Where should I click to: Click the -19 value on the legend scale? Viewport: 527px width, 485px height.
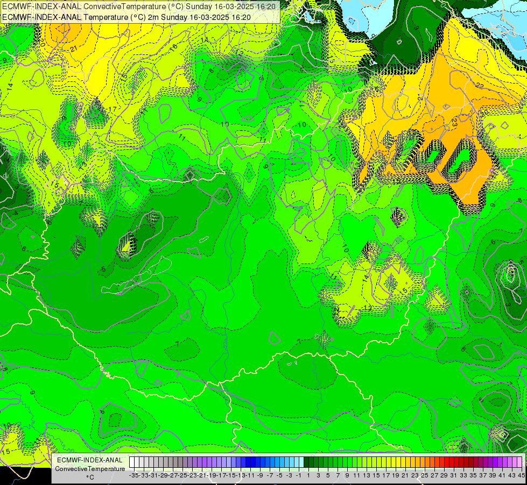212,476
